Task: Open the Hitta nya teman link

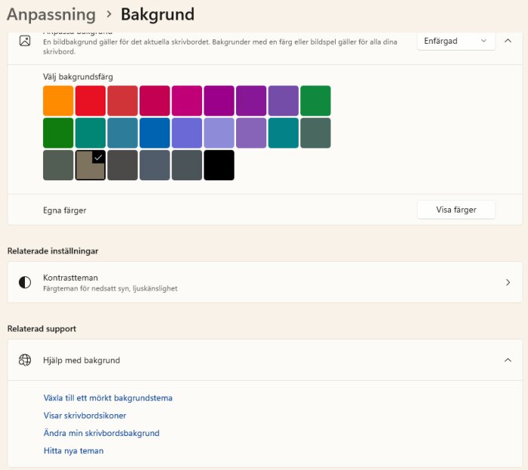Action: point(73,450)
